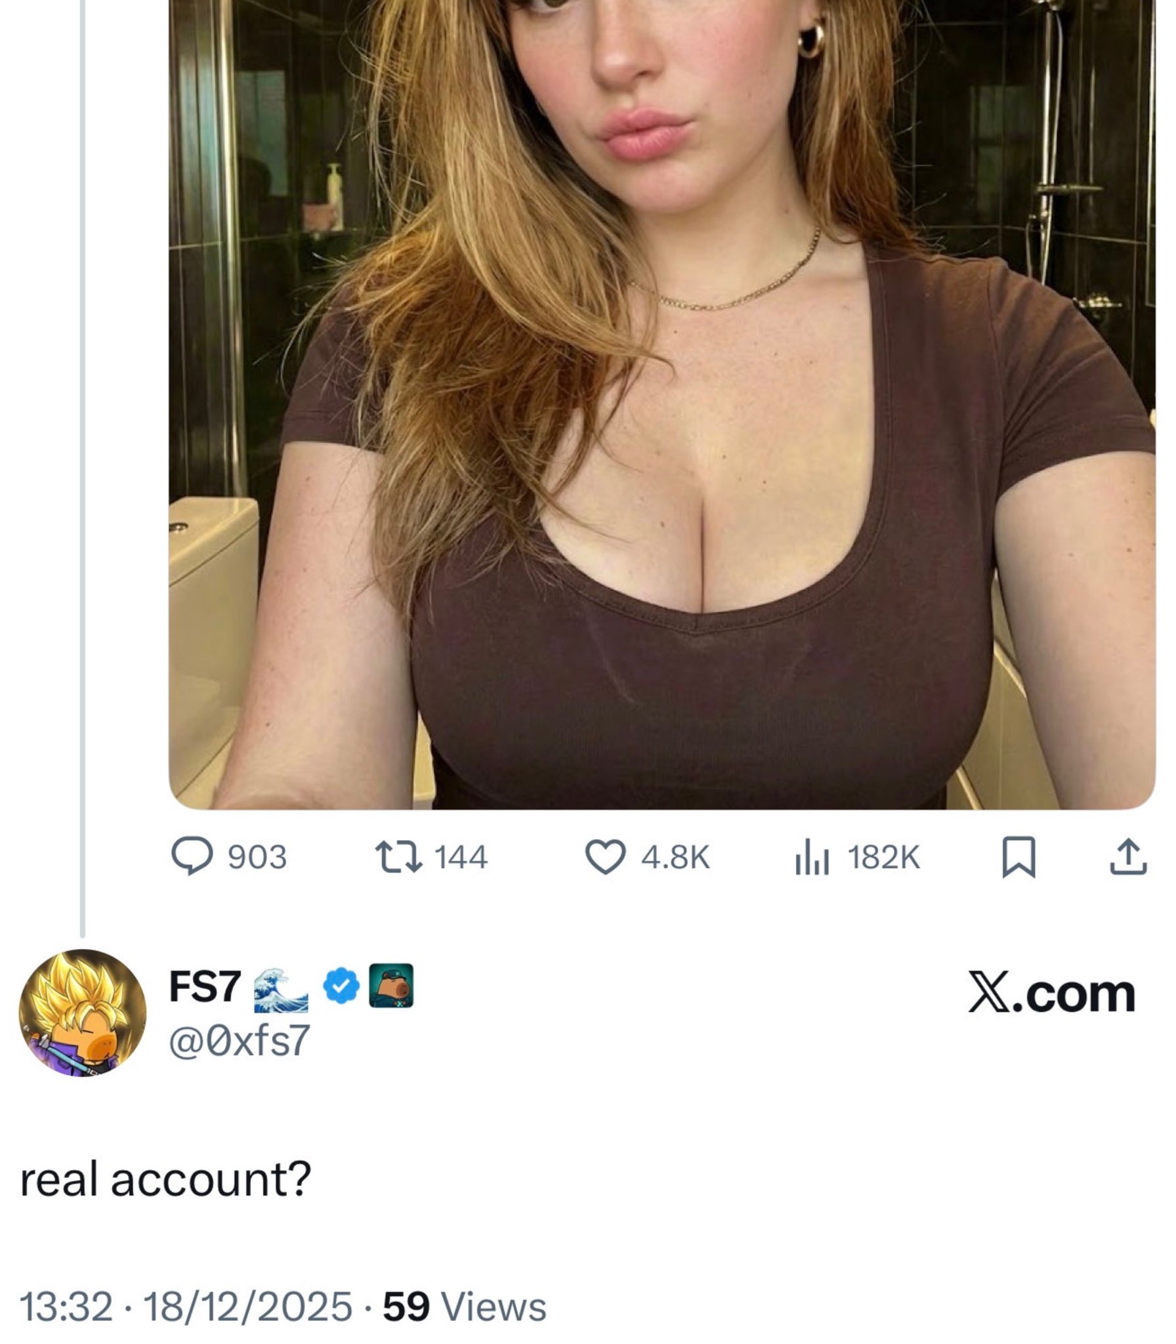Open FS7's profile avatar
1176x1344 pixels.
point(82,1013)
